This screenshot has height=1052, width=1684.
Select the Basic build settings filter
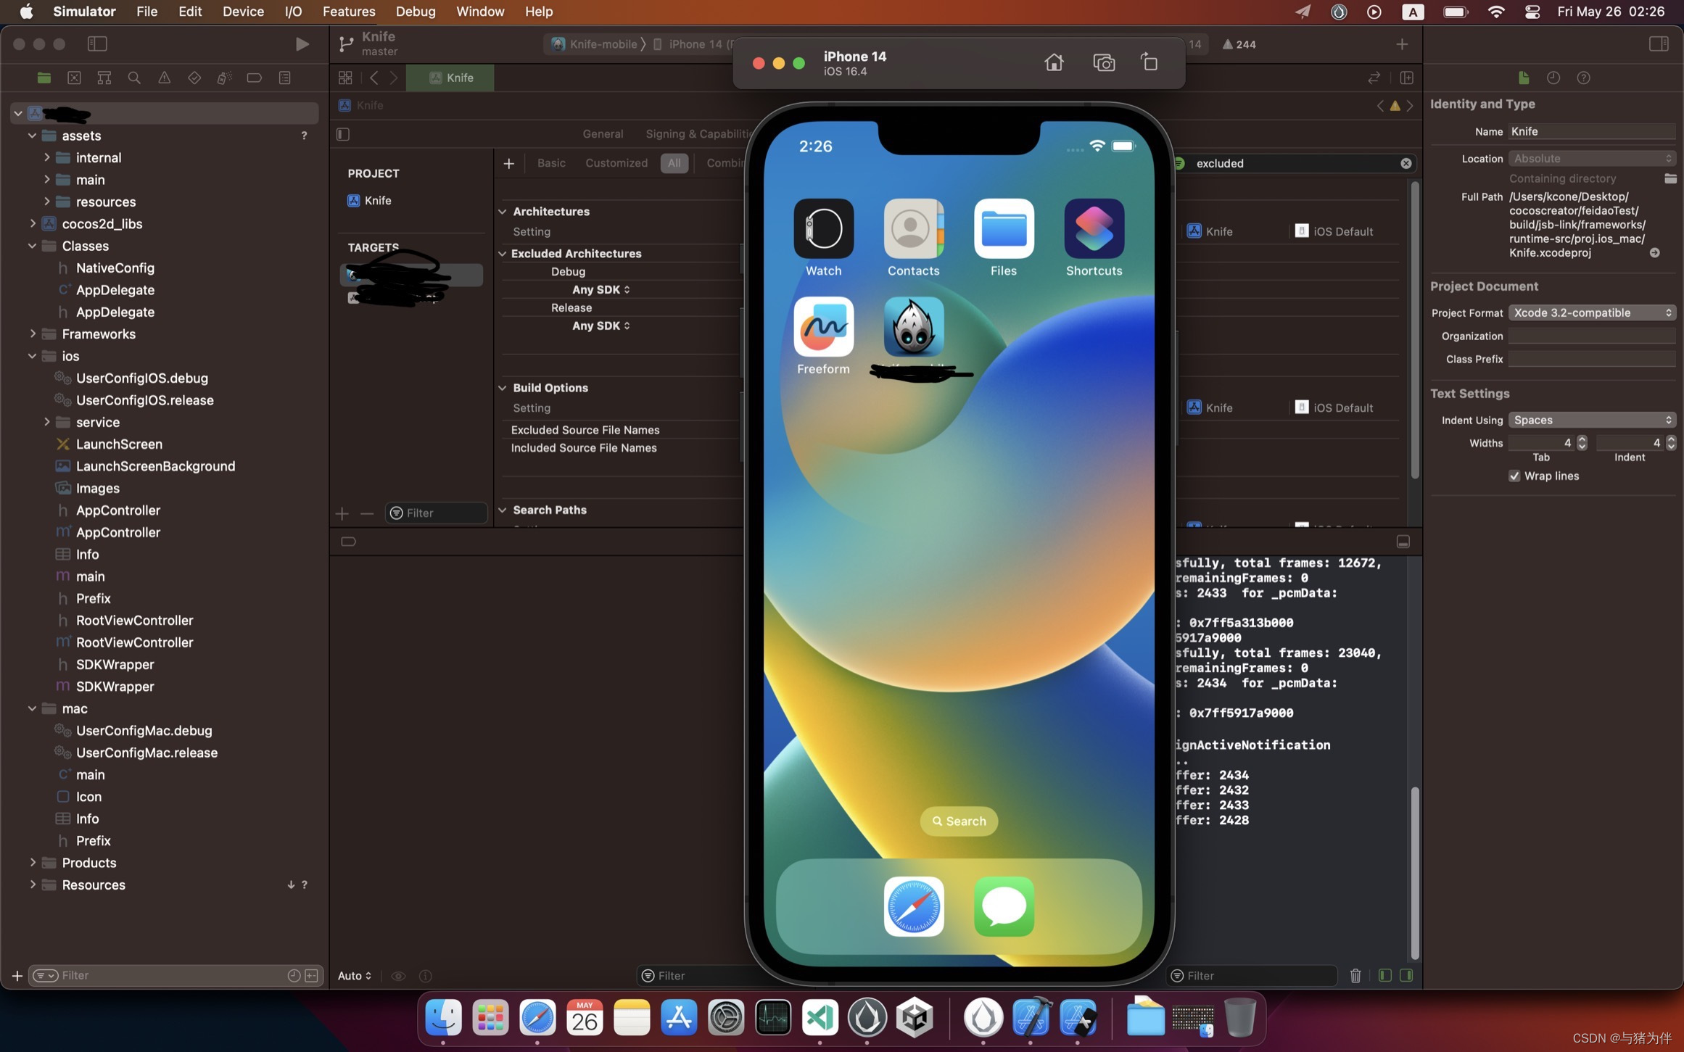pos(551,163)
